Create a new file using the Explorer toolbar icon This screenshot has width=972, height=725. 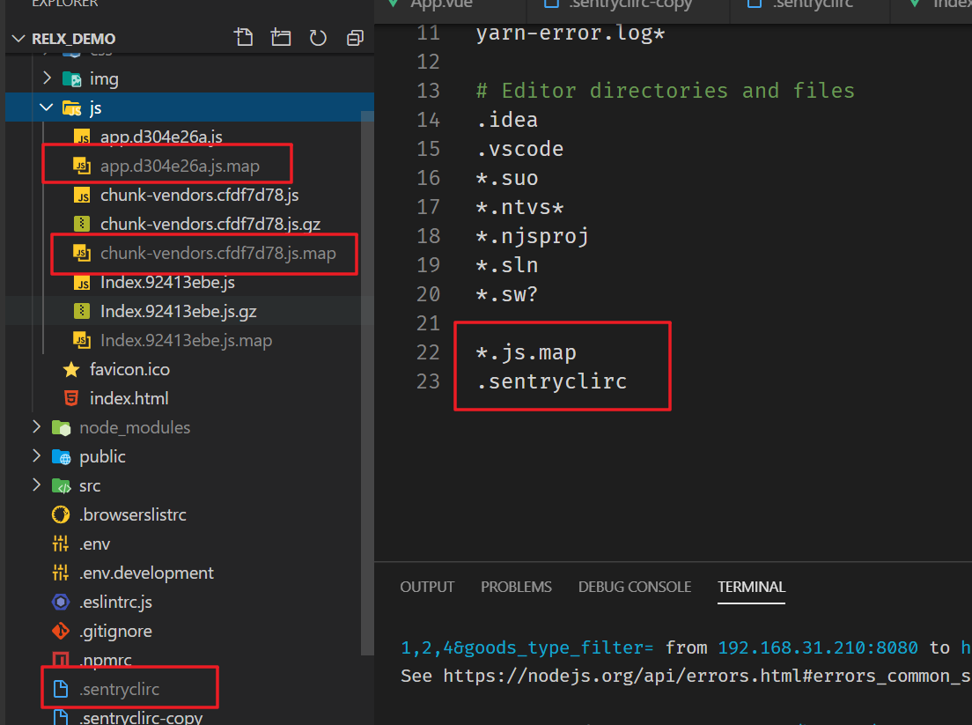(244, 38)
